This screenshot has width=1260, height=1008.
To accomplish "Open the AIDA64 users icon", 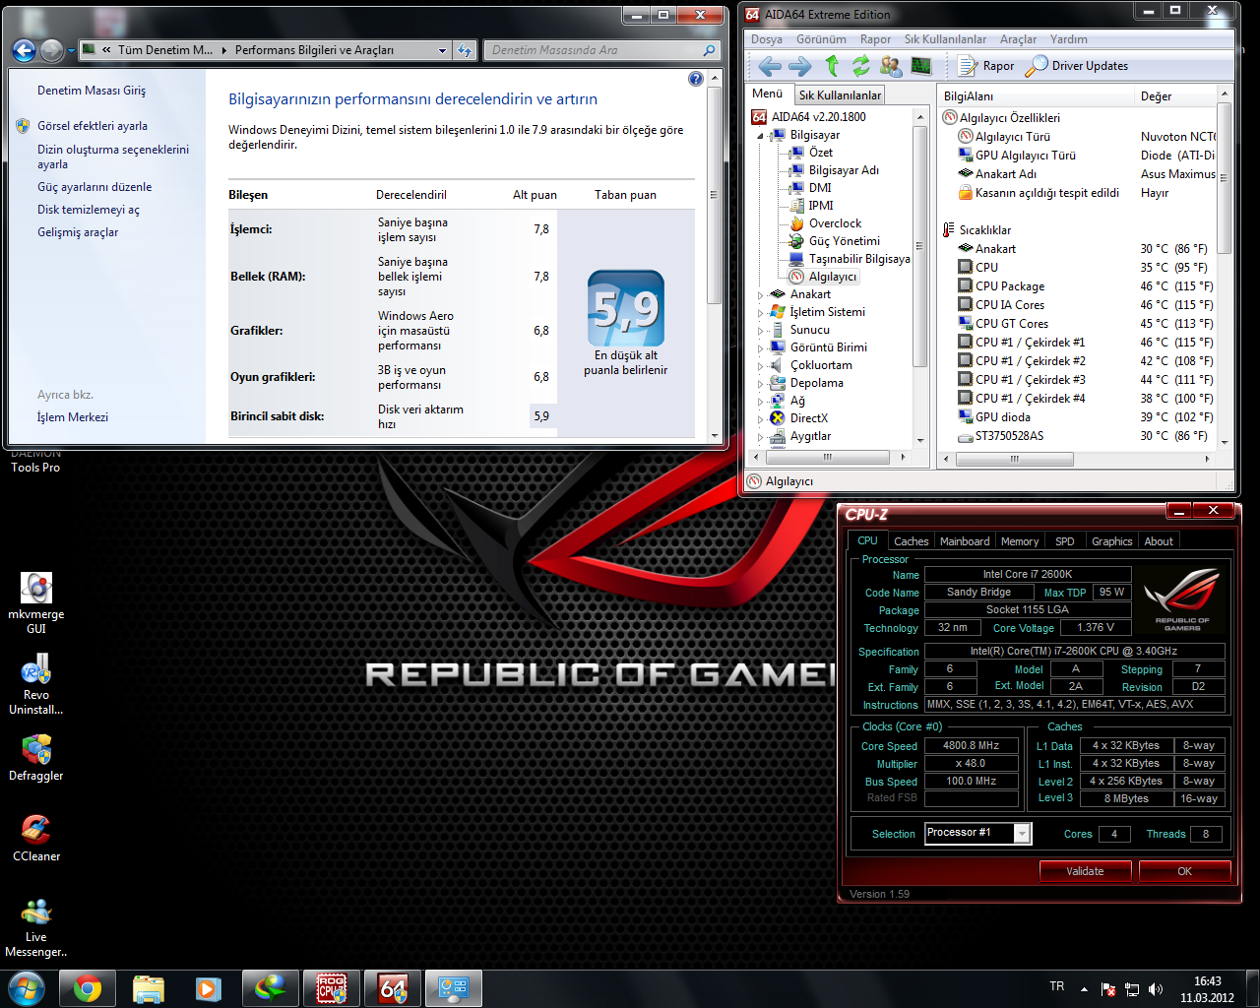I will point(891,66).
